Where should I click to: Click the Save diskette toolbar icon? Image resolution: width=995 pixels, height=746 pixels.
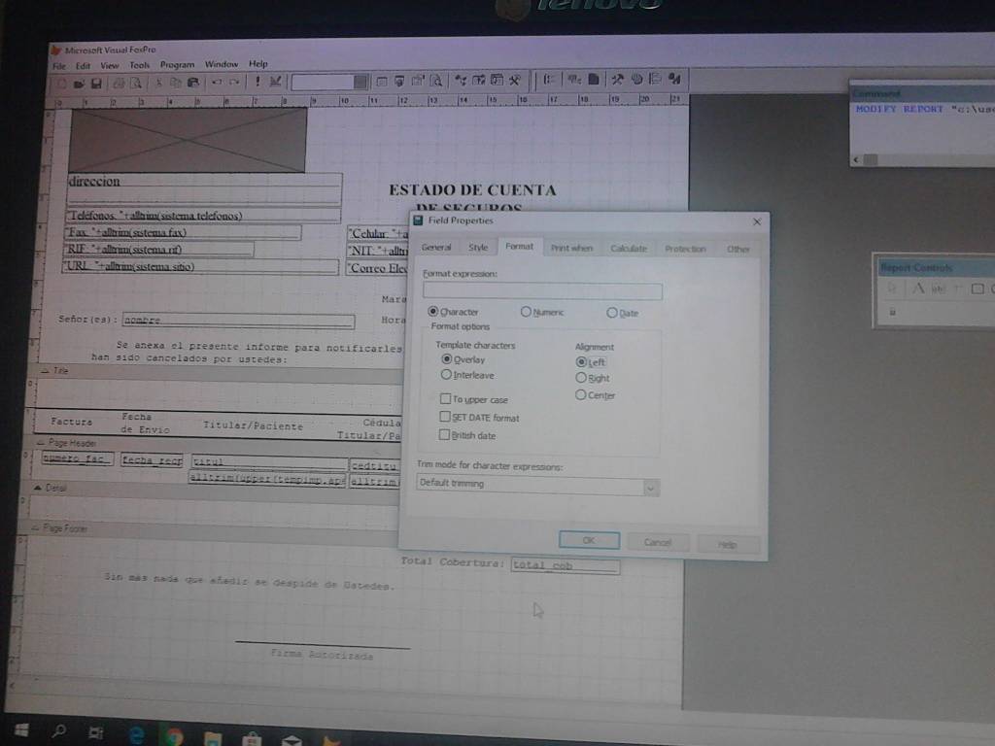click(x=96, y=84)
